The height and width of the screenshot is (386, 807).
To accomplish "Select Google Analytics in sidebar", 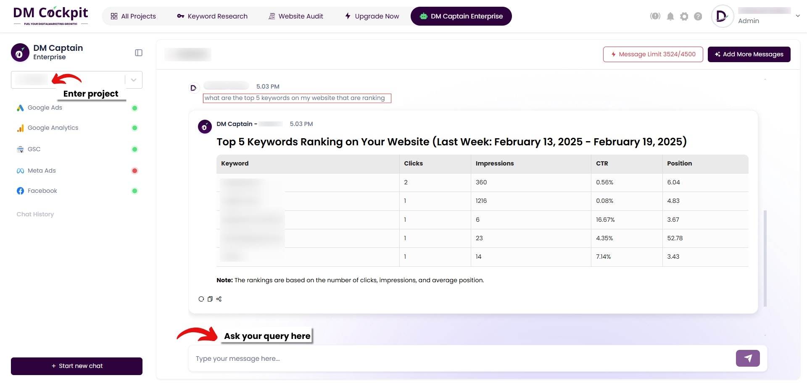I will click(x=53, y=128).
